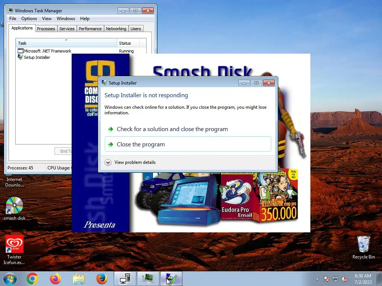Maximize Windows Task Manager window
Viewport: 382px width, 286px height.
pyautogui.click(x=136, y=11)
